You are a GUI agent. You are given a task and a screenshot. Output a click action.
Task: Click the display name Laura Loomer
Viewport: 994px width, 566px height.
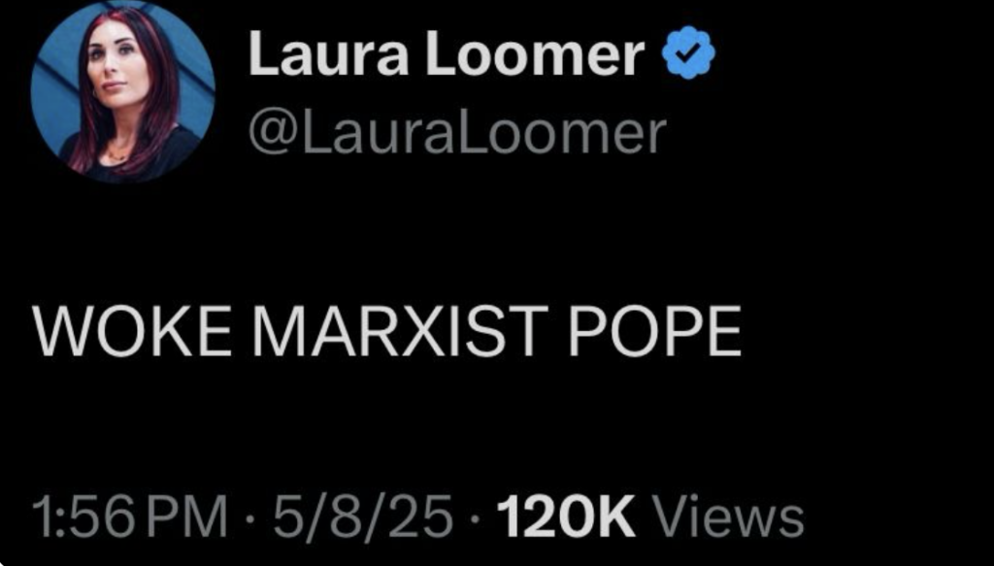[x=447, y=54]
